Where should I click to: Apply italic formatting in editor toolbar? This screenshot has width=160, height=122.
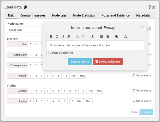(57, 36)
